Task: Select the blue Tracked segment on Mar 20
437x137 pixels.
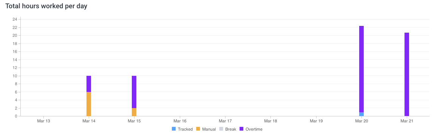Action: 361,114
